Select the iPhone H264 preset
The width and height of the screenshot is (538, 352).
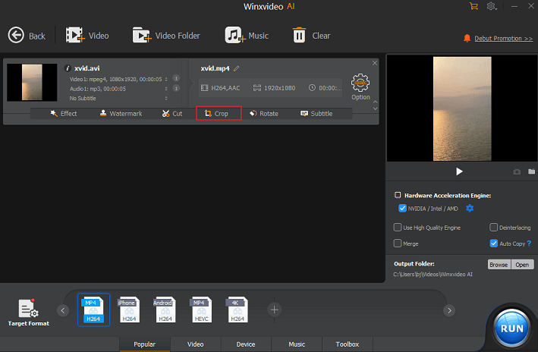pos(129,310)
